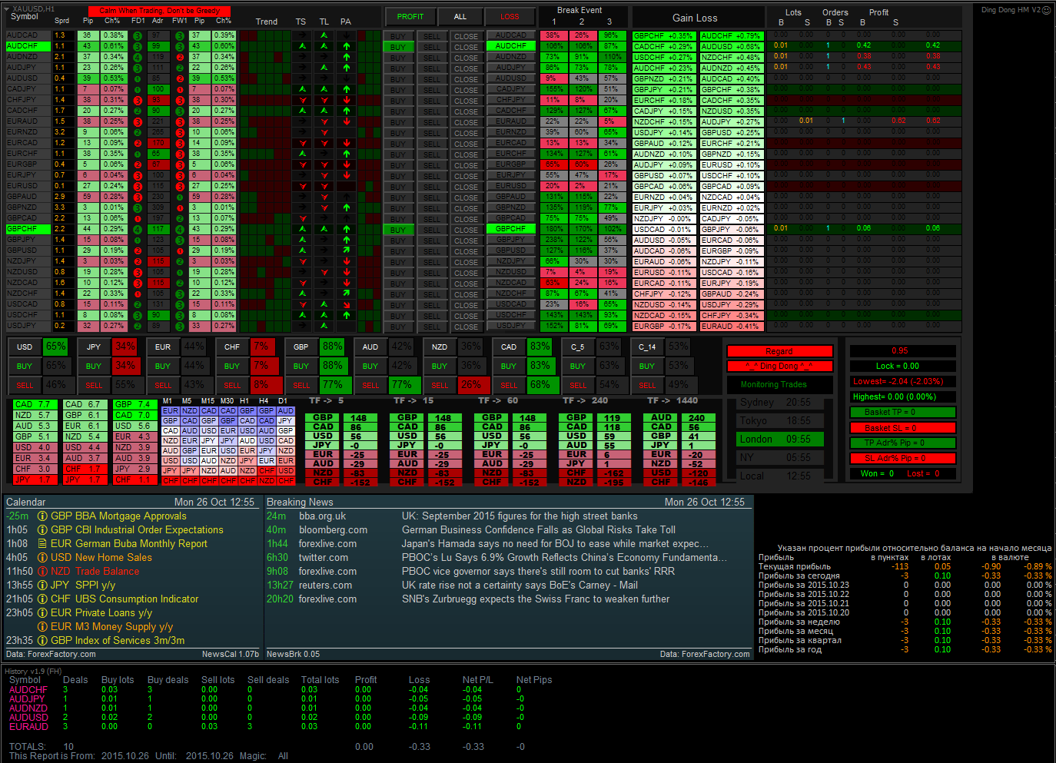
Task: Click info icon for EUR M3 Money Supply
Action: (x=42, y=627)
